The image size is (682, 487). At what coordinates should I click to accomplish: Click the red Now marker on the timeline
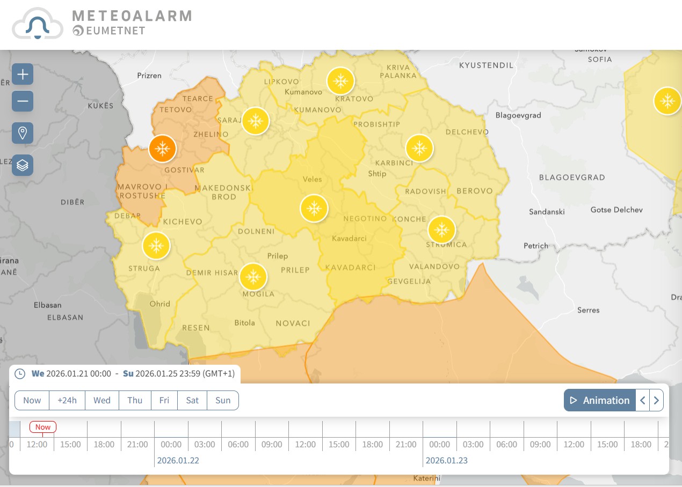[43, 427]
